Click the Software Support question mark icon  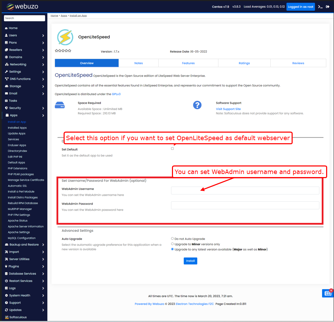197,105
